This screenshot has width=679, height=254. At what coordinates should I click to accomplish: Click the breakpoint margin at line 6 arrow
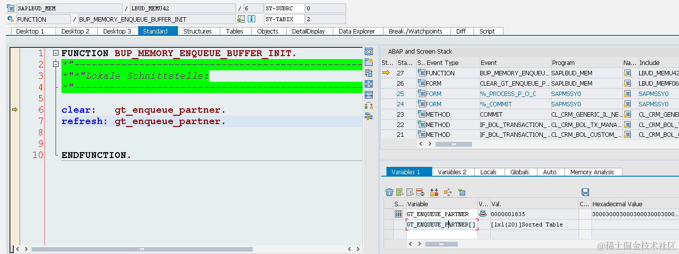point(15,110)
